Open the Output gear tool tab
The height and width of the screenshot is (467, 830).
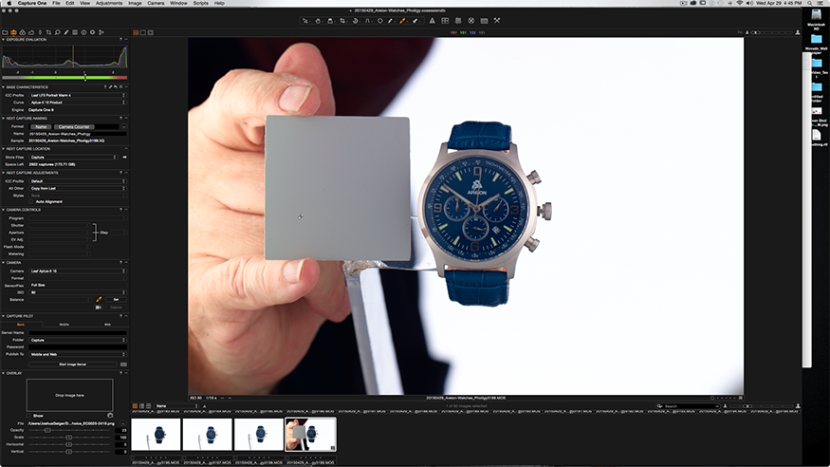pyautogui.click(x=93, y=32)
